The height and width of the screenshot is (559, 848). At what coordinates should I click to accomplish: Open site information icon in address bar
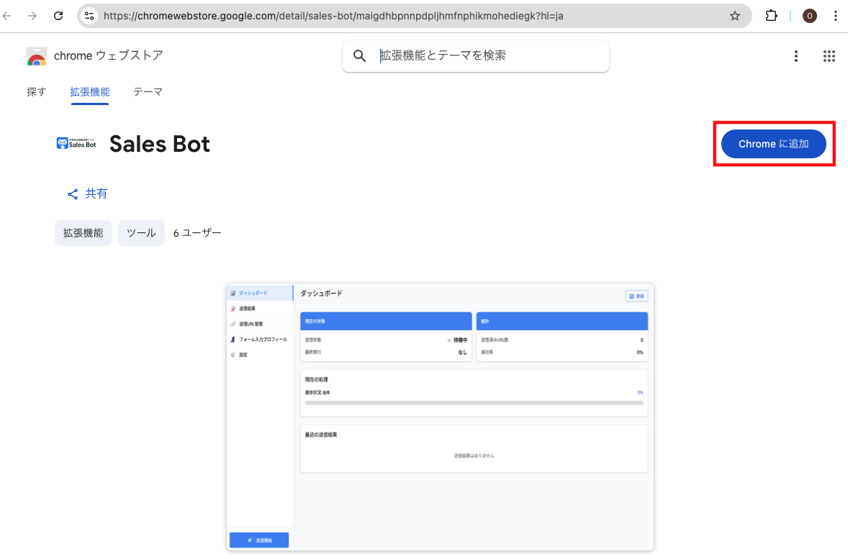(90, 16)
